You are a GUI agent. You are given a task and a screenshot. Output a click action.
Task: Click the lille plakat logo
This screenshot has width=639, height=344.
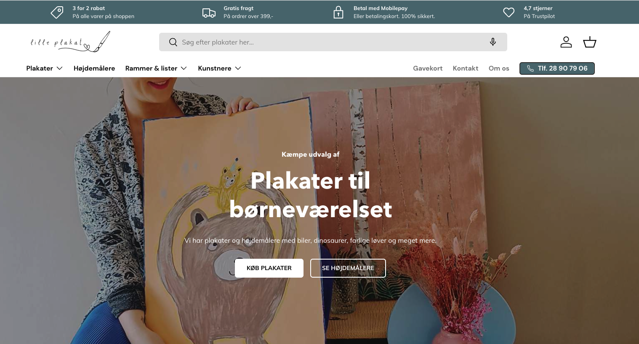point(70,42)
